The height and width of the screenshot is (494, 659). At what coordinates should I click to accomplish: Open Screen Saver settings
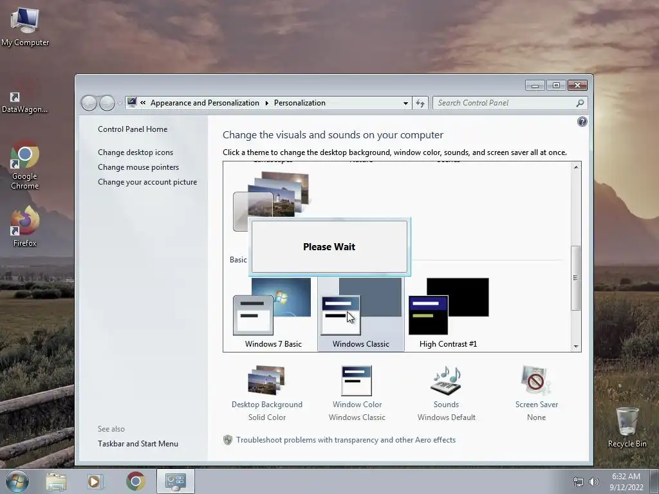536,393
